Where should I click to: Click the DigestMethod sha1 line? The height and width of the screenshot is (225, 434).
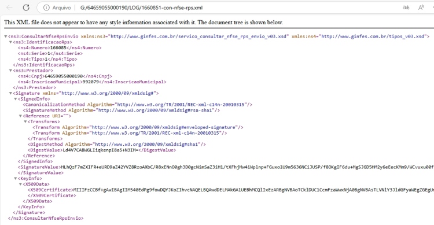(x=116, y=145)
